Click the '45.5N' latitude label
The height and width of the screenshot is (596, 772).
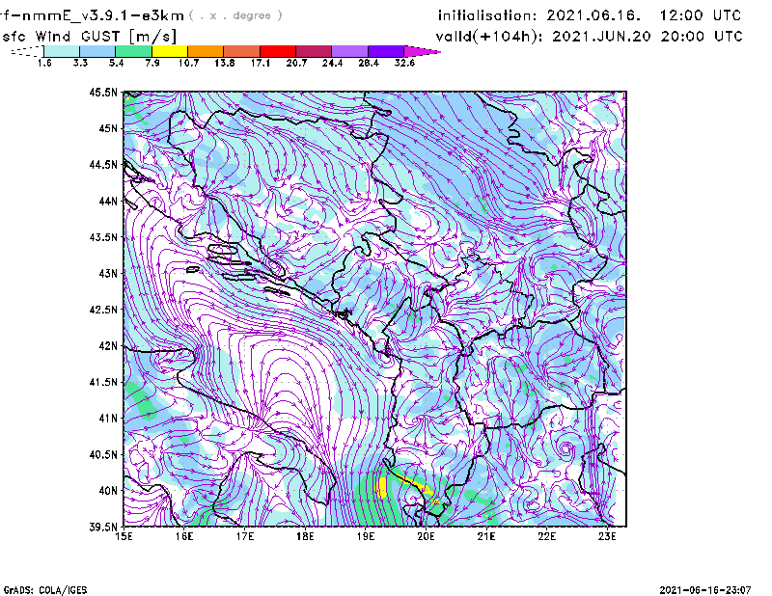(103, 92)
